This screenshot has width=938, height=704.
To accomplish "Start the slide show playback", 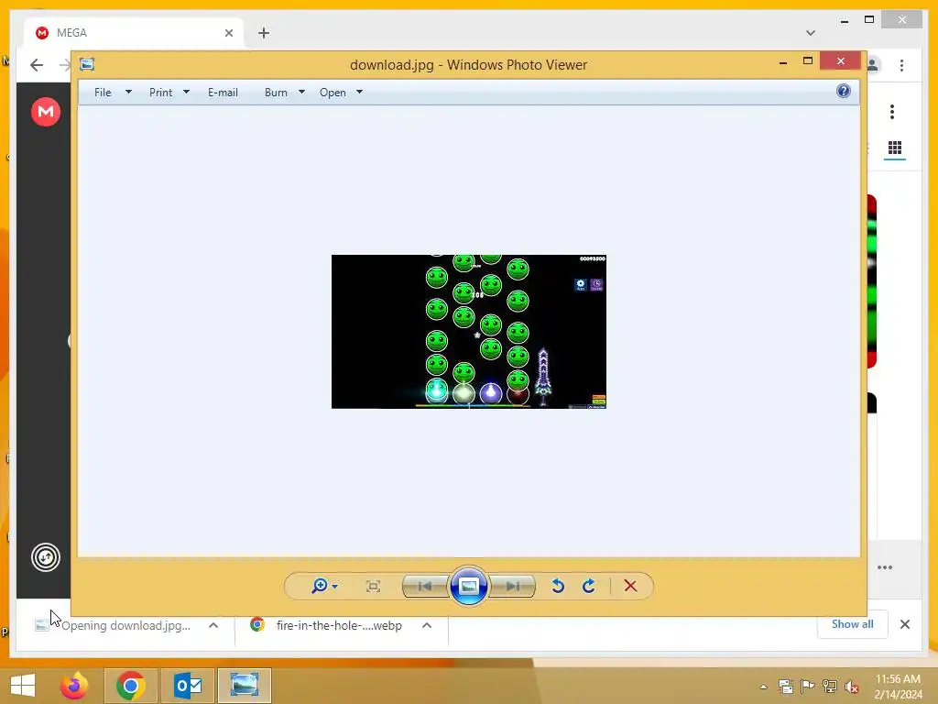I will tap(468, 586).
